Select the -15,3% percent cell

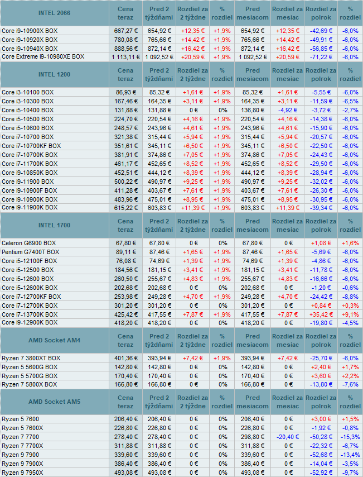350,437
